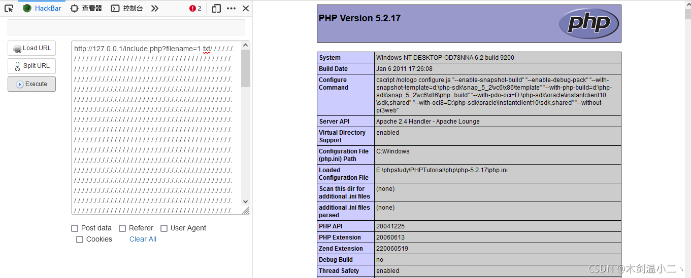Click the C:\Windows configuration path value
Image resolution: width=691 pixels, height=278 pixels.
click(x=392, y=151)
